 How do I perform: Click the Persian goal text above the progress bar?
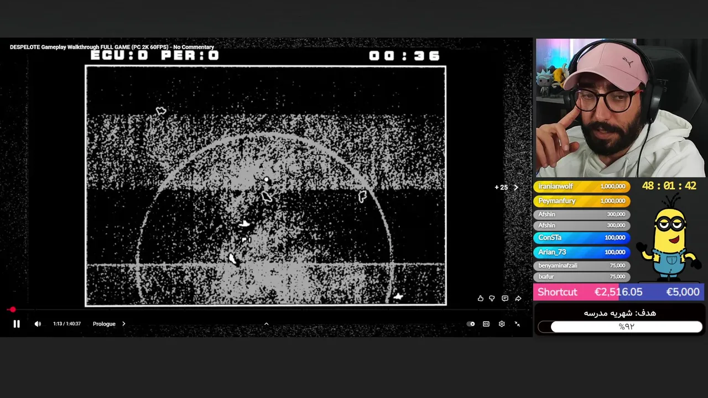[620, 313]
